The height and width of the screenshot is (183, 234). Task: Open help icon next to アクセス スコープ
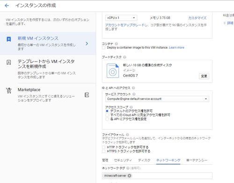[131, 107]
